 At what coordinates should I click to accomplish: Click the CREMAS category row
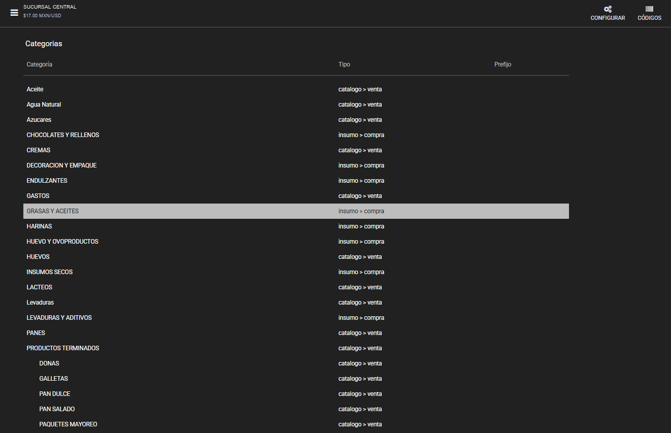(x=296, y=150)
